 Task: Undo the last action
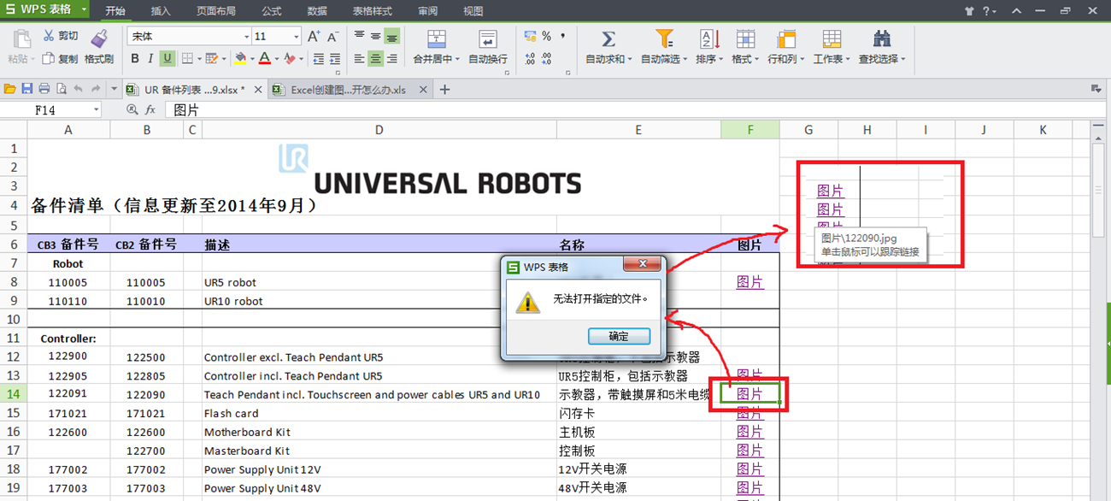click(79, 89)
